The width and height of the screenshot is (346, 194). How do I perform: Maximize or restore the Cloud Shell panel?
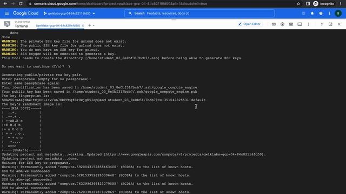322,24
